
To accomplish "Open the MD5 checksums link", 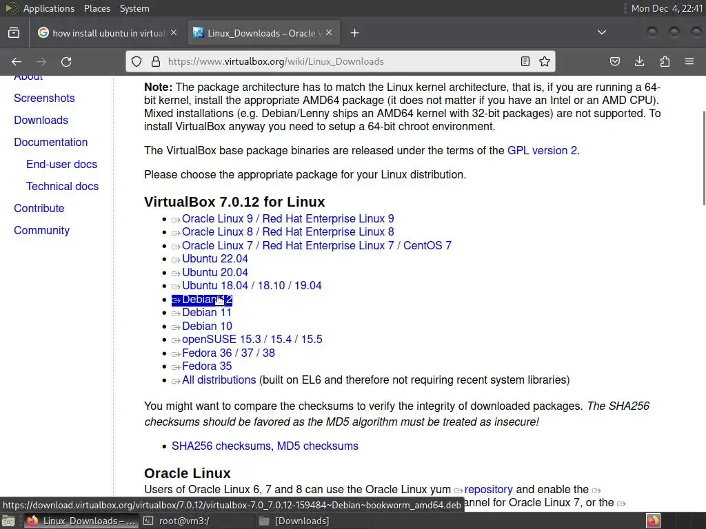I will [317, 446].
